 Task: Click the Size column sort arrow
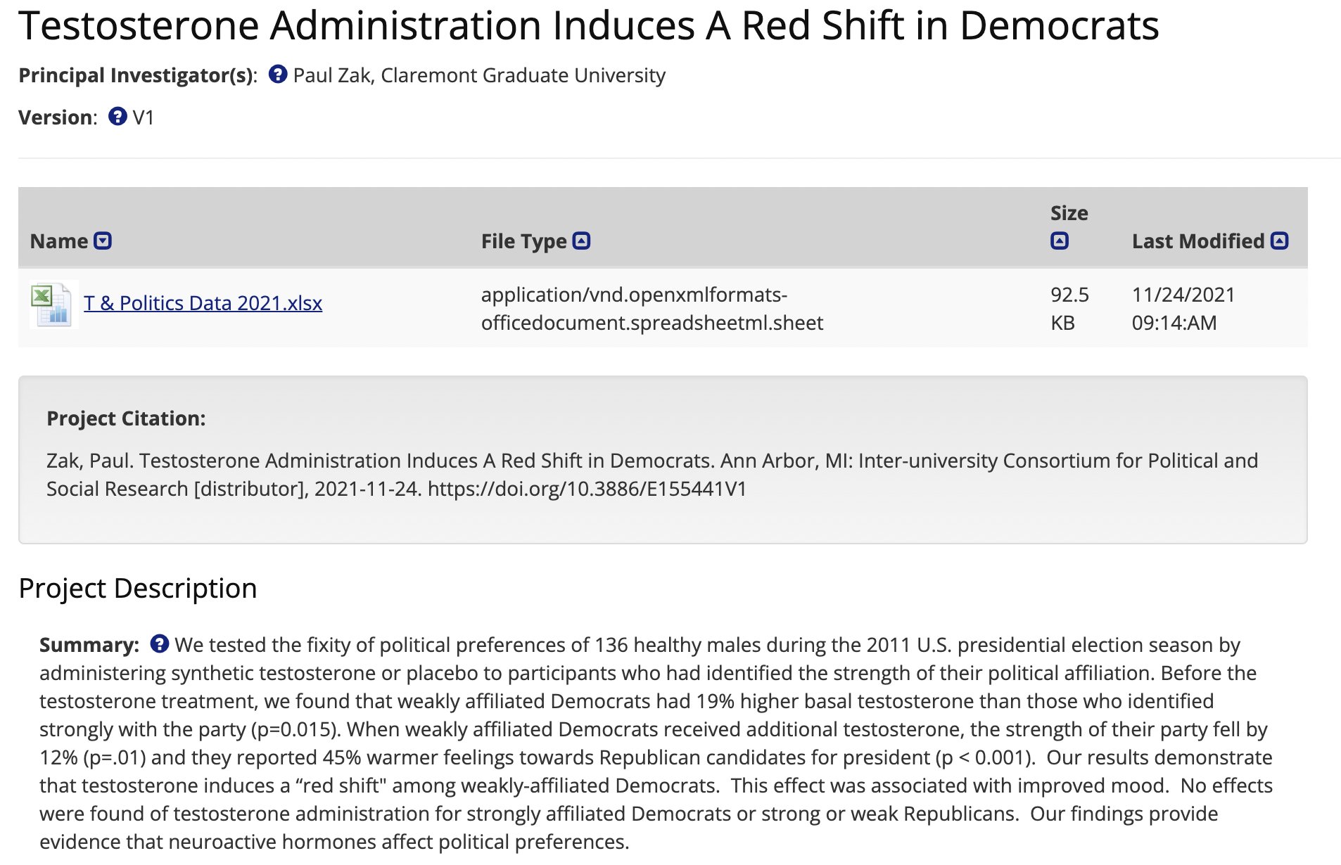pyautogui.click(x=1059, y=241)
